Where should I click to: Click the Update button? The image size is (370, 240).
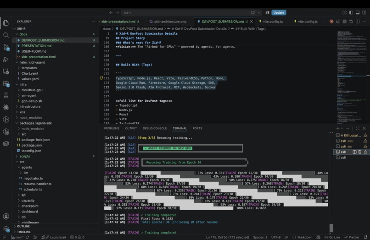(x=279, y=12)
